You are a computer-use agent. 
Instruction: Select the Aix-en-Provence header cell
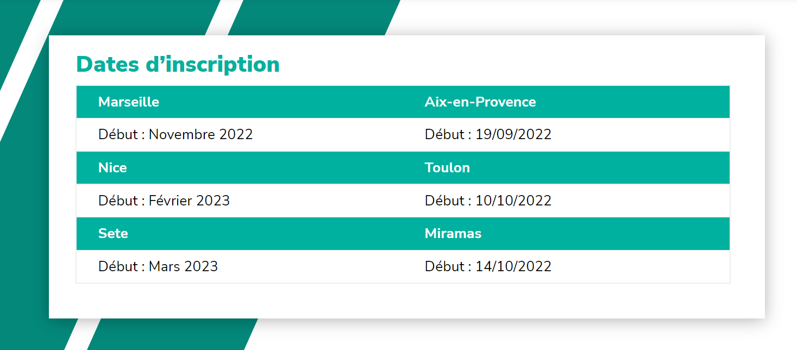(480, 102)
